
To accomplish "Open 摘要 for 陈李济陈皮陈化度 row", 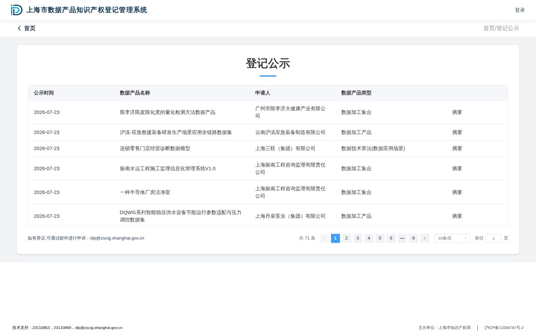I will pos(457,112).
